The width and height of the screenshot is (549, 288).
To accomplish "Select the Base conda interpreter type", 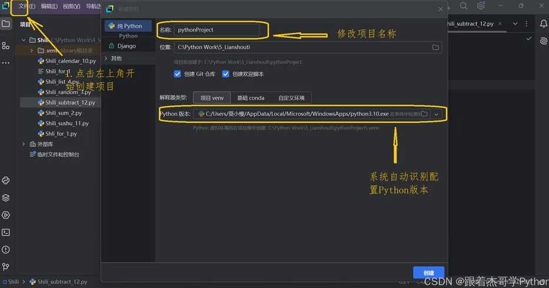I will coord(251,98).
